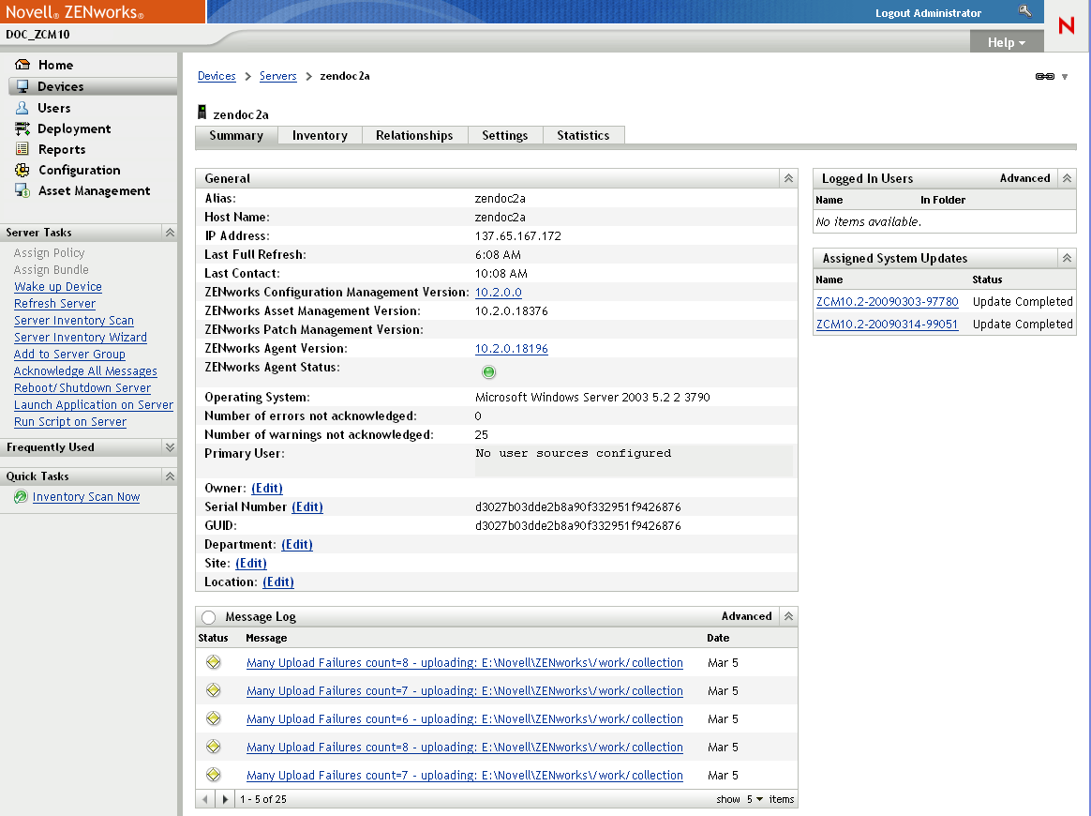
Task: Click the Home sidebar icon
Action: pyautogui.click(x=21, y=65)
